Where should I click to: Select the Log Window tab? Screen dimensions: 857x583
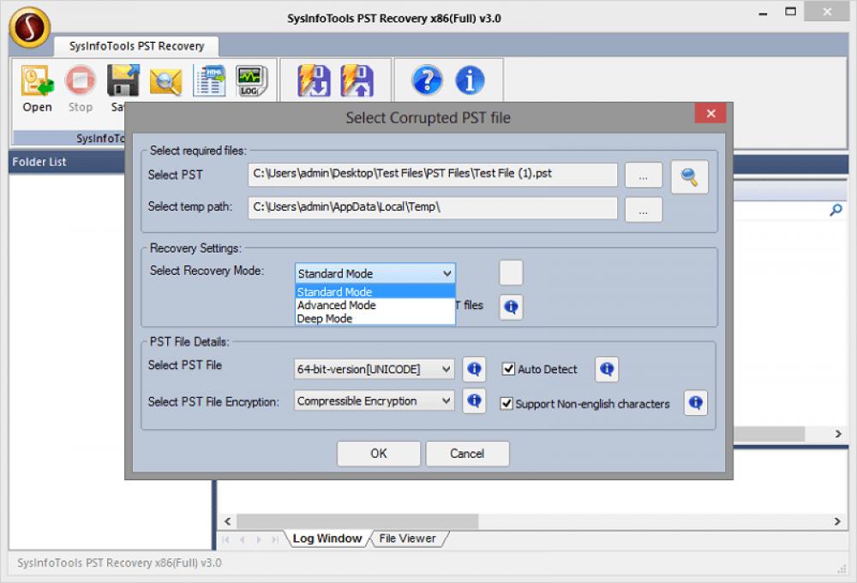[x=327, y=538]
